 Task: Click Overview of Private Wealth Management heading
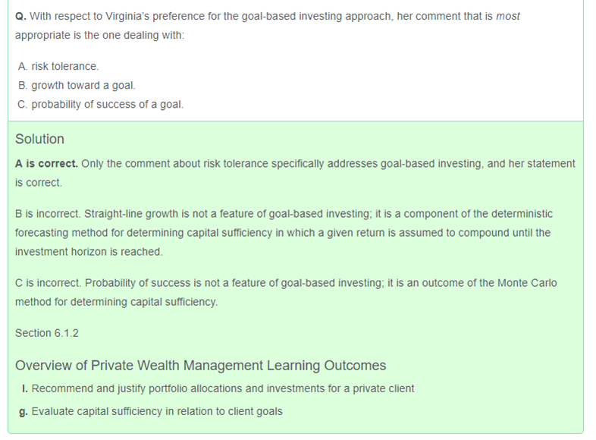[x=200, y=366]
